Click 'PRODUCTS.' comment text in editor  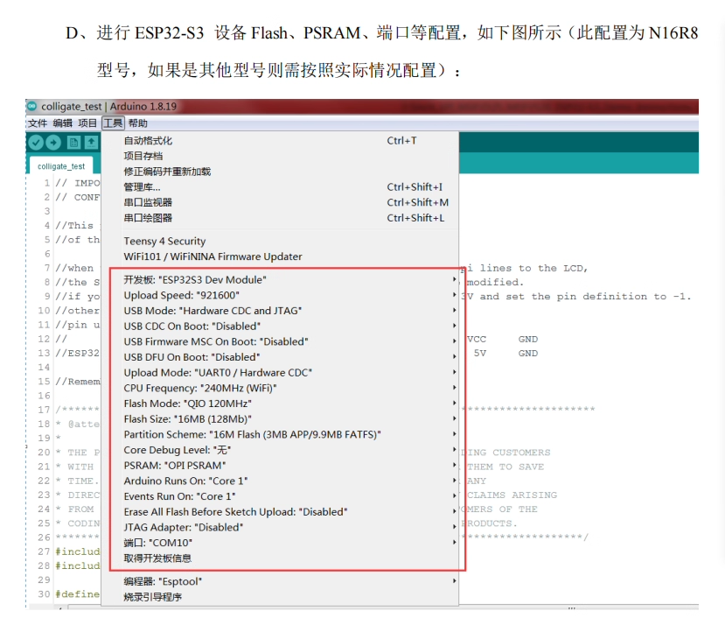pyautogui.click(x=490, y=523)
